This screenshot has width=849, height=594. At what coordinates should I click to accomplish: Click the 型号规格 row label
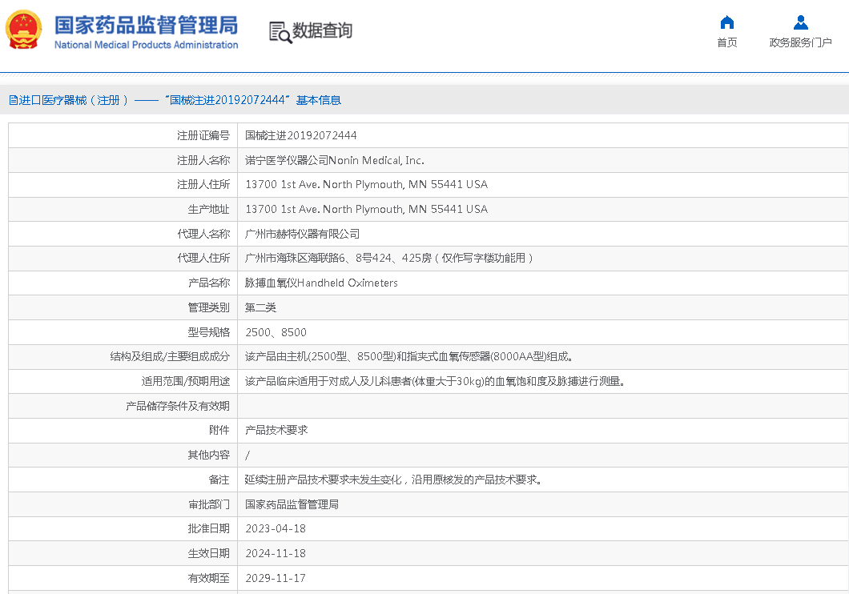(x=208, y=332)
